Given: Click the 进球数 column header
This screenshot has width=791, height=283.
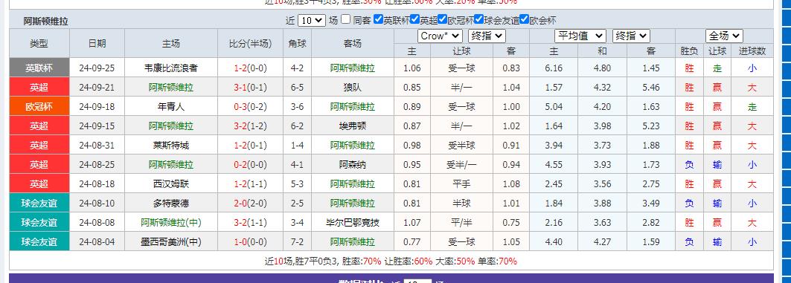Looking at the screenshot, I should coord(752,51).
